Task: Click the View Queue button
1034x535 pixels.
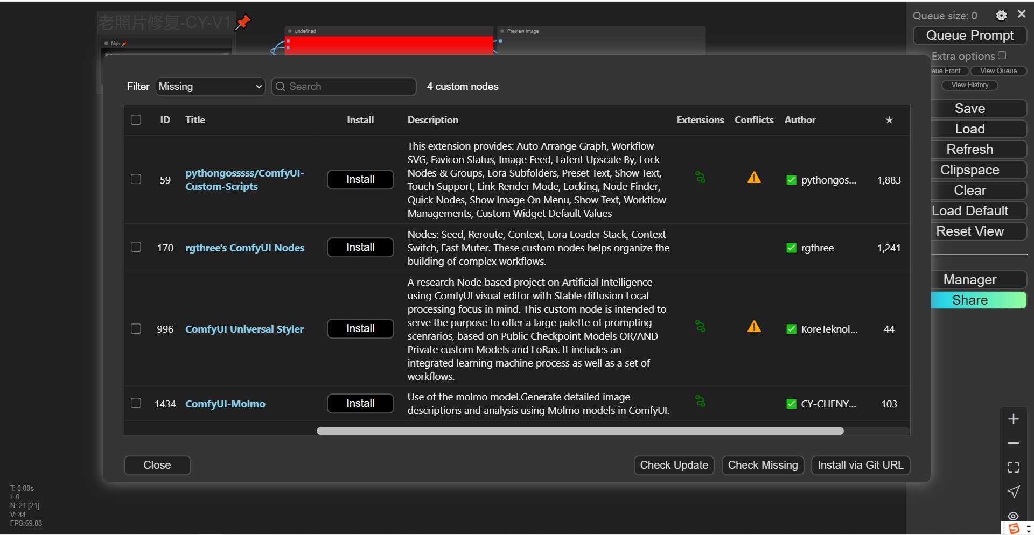Action: (998, 71)
